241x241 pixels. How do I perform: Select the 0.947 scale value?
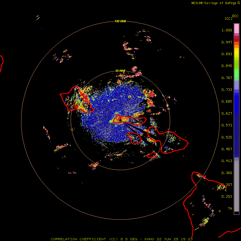227,42
